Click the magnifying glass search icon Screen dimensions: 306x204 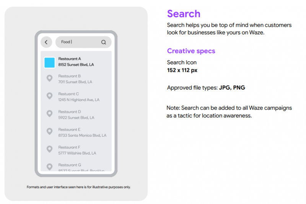point(104,42)
